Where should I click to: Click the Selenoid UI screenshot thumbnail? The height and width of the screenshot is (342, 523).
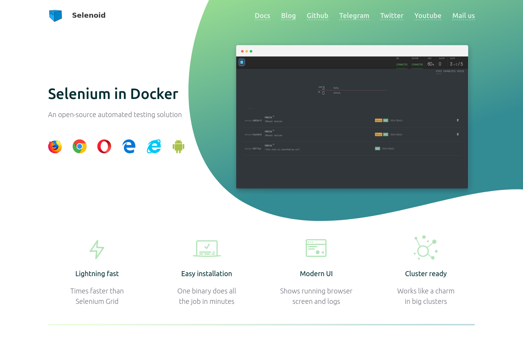[352, 117]
